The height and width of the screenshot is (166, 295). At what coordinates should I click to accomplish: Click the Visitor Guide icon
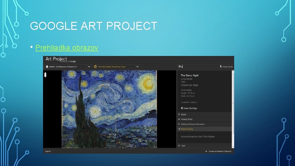(221, 66)
